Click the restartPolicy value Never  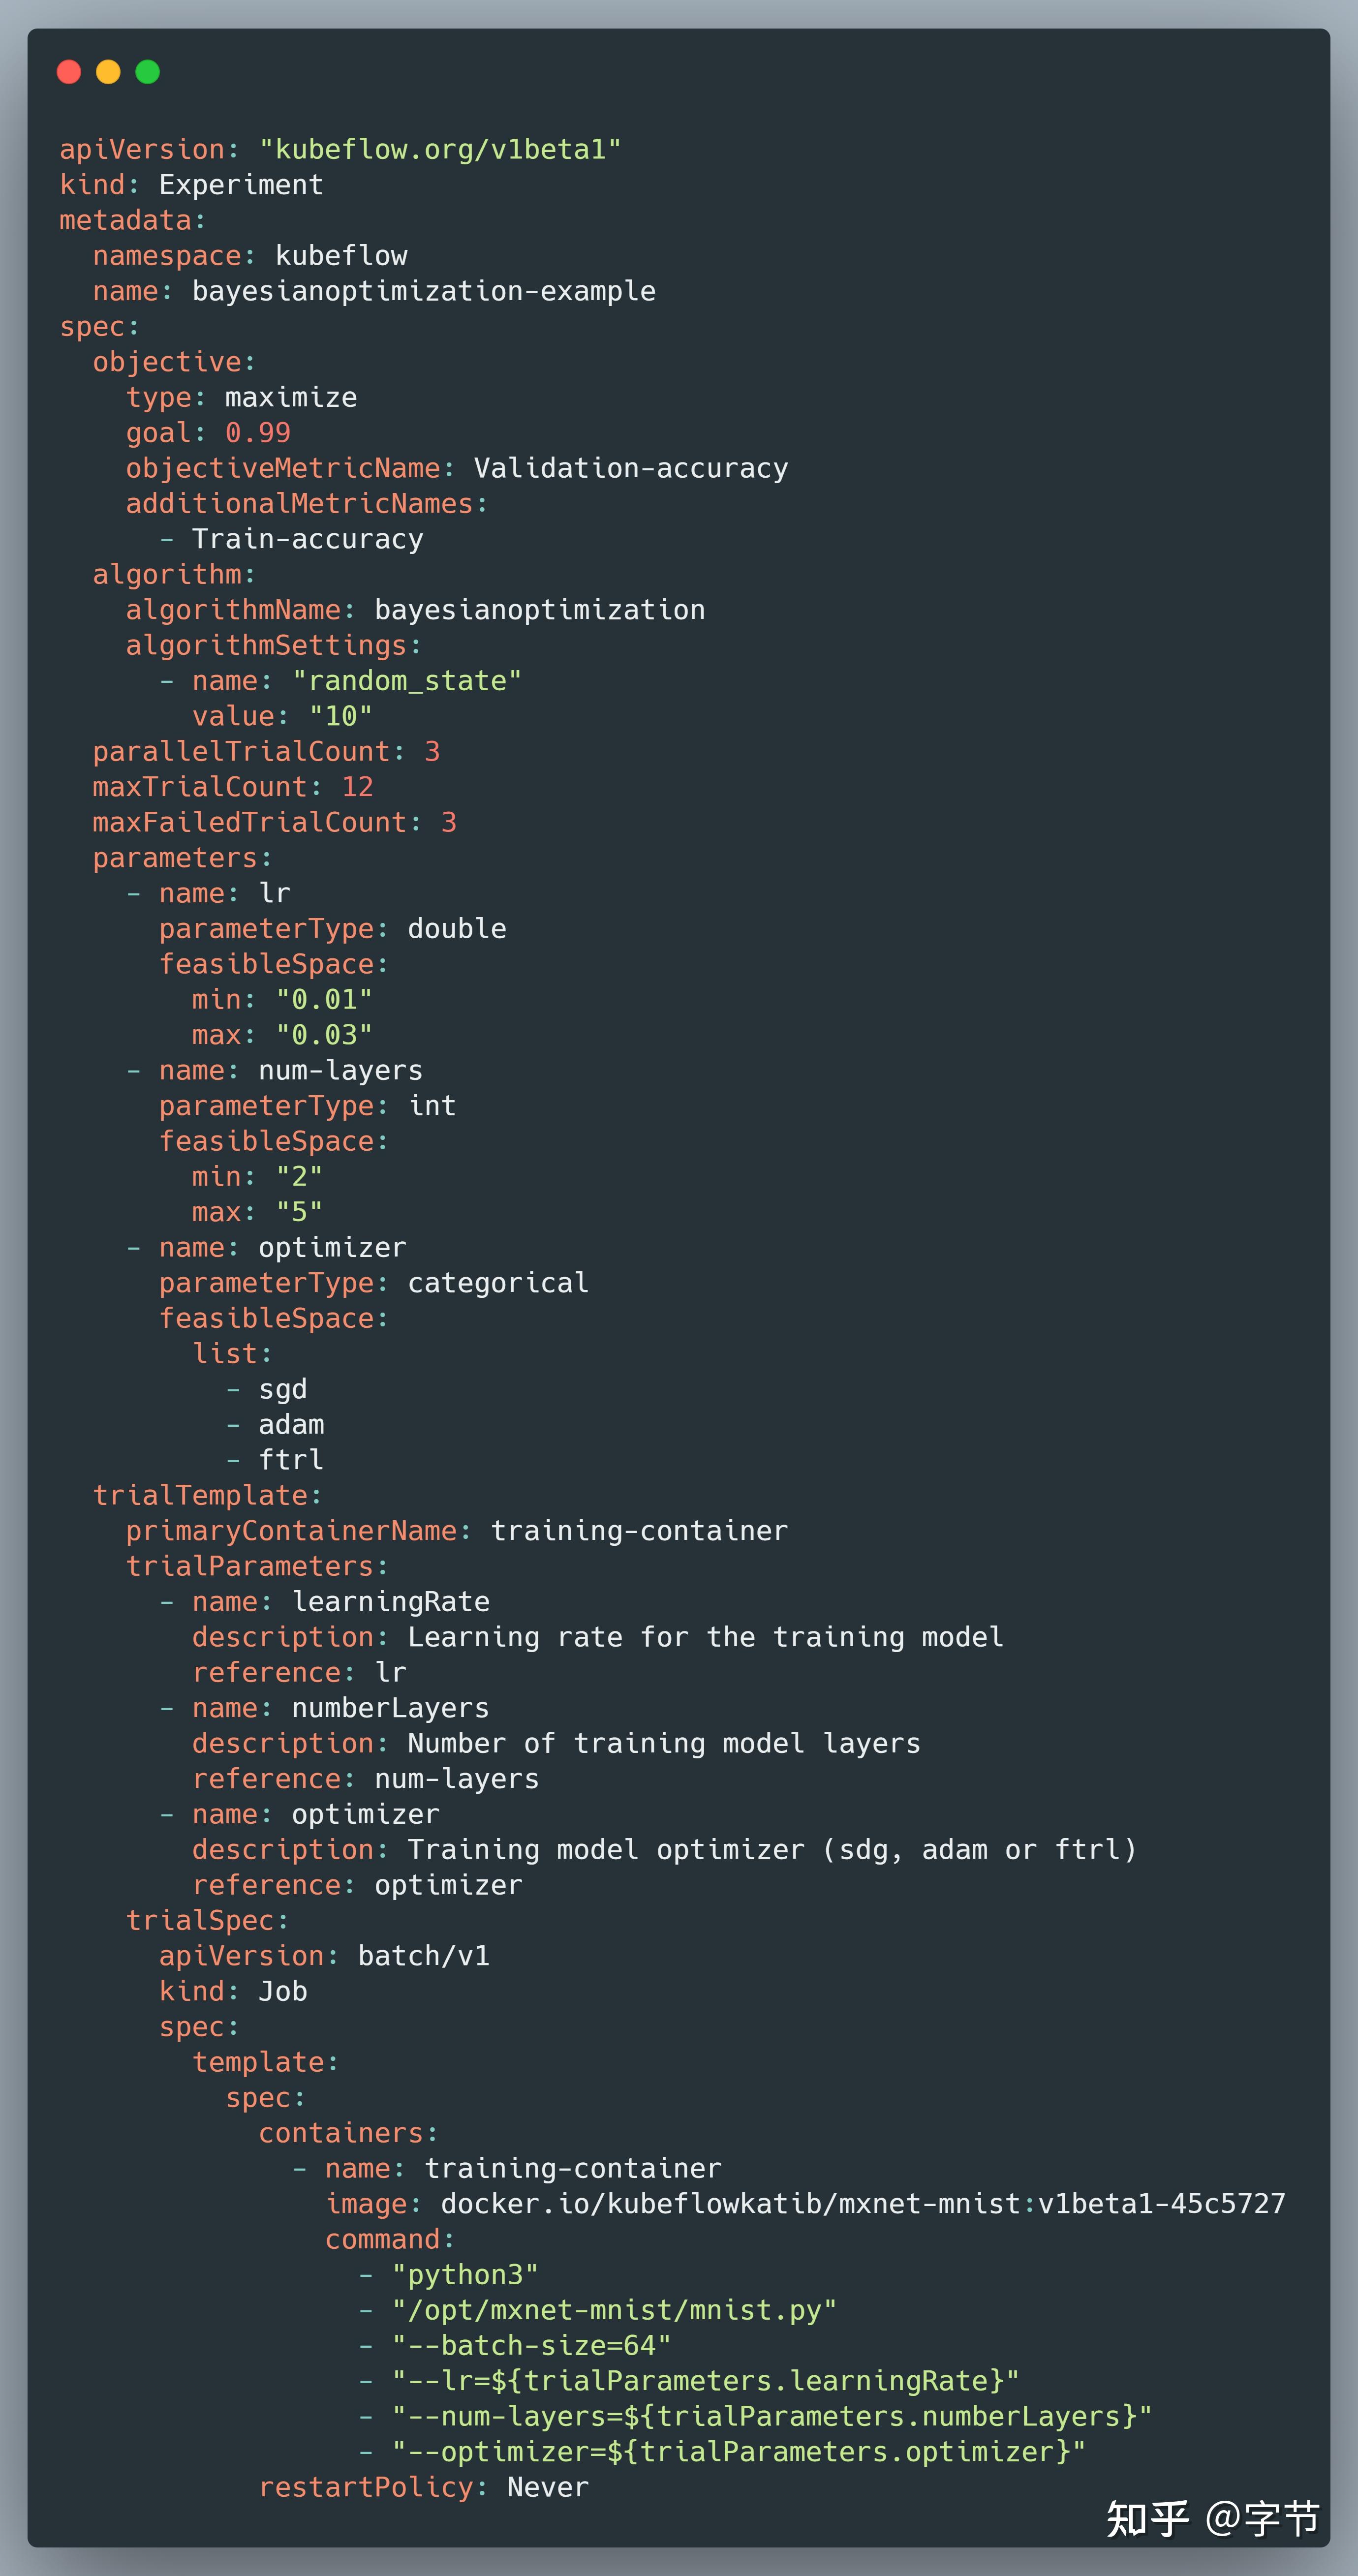(x=548, y=2487)
